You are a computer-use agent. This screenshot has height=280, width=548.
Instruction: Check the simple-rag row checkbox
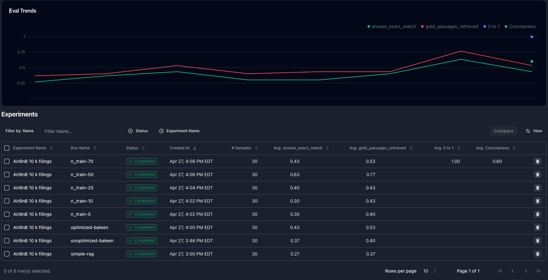[7, 254]
